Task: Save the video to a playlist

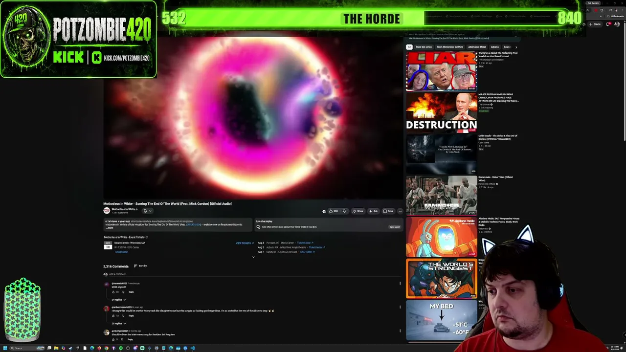Action: pyautogui.click(x=388, y=211)
